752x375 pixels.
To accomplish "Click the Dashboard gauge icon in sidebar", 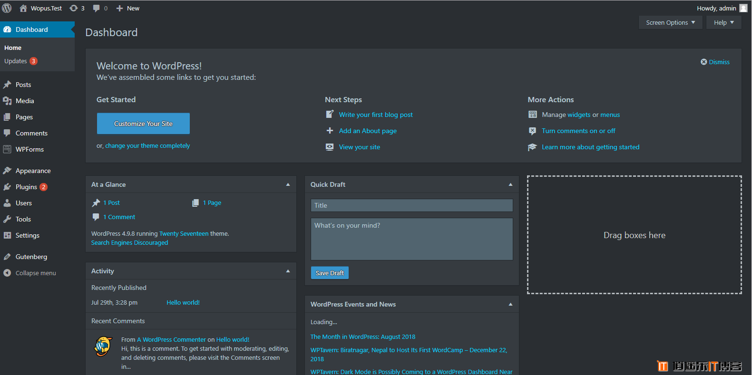I will pyautogui.click(x=7, y=29).
